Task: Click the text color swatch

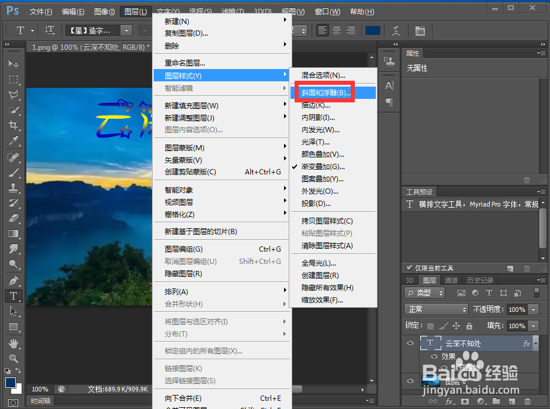Action: (x=373, y=30)
